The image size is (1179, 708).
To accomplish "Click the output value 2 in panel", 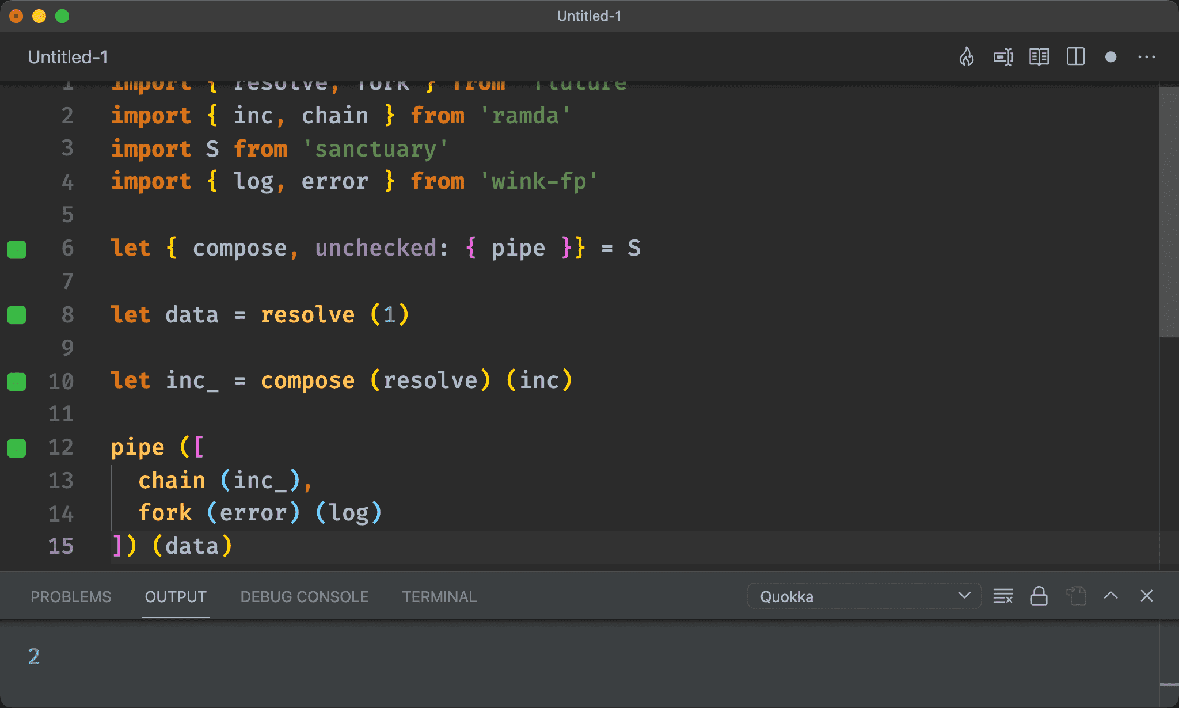I will (34, 657).
